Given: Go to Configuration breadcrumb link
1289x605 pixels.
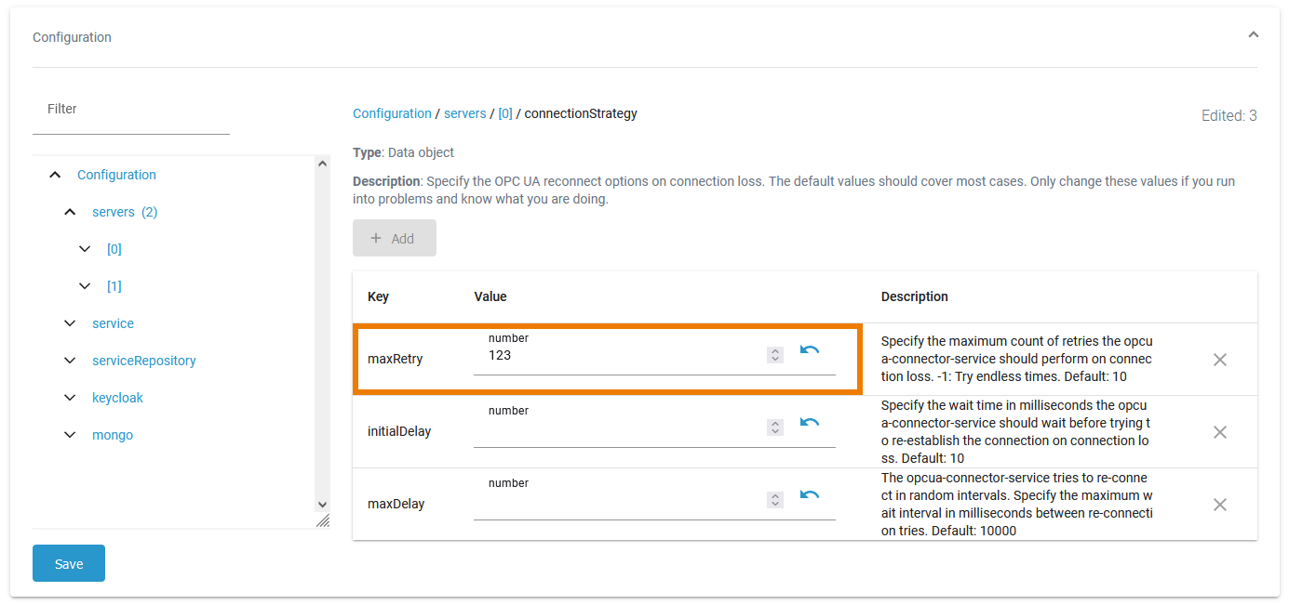Looking at the screenshot, I should (392, 113).
